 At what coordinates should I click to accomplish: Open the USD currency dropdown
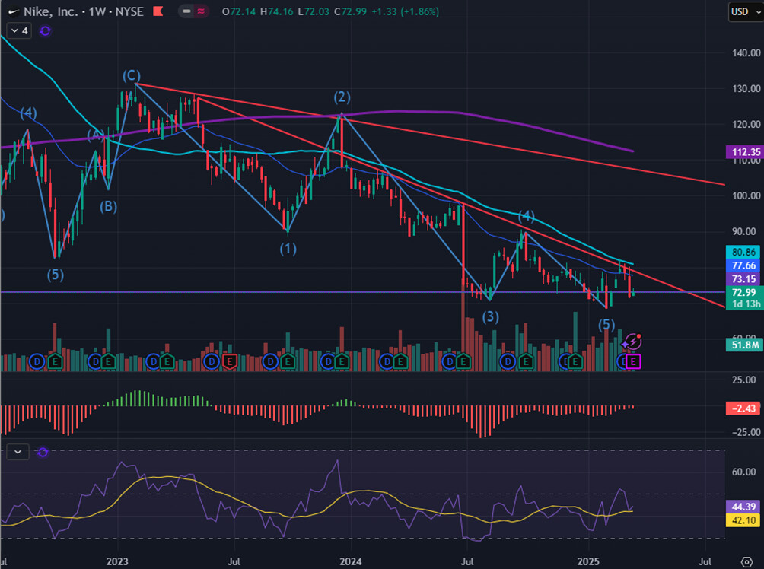coord(740,11)
